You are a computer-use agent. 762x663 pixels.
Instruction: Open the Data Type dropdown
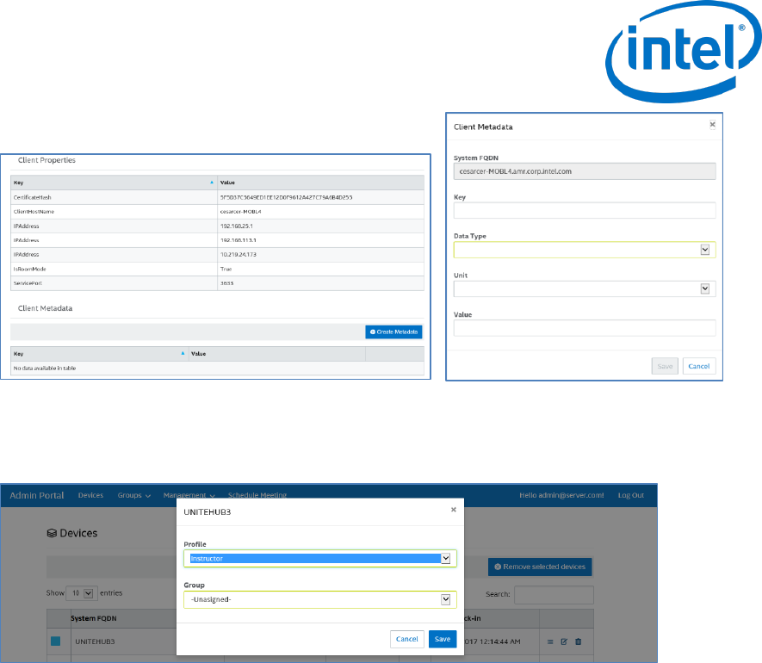tap(585, 250)
